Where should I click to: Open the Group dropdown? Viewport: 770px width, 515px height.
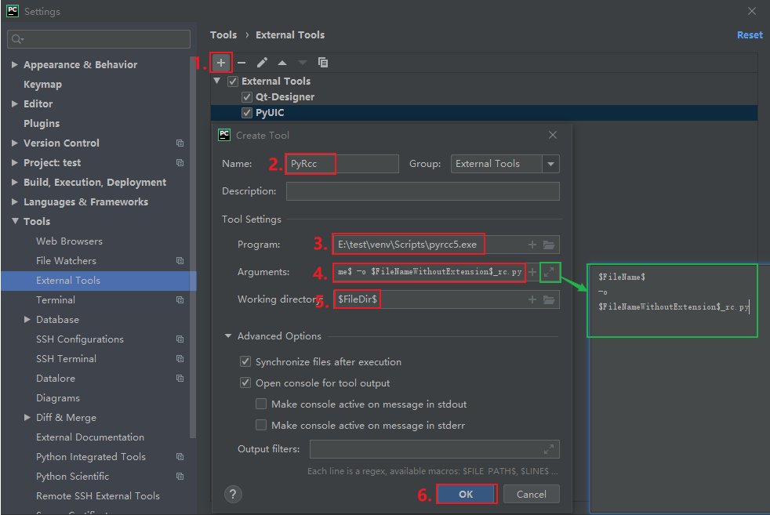click(550, 164)
